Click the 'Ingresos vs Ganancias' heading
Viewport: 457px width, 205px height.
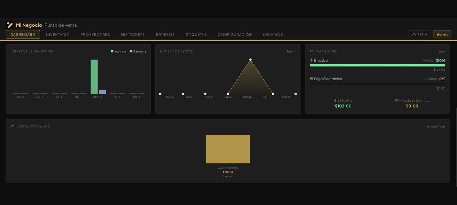[x=32, y=51]
